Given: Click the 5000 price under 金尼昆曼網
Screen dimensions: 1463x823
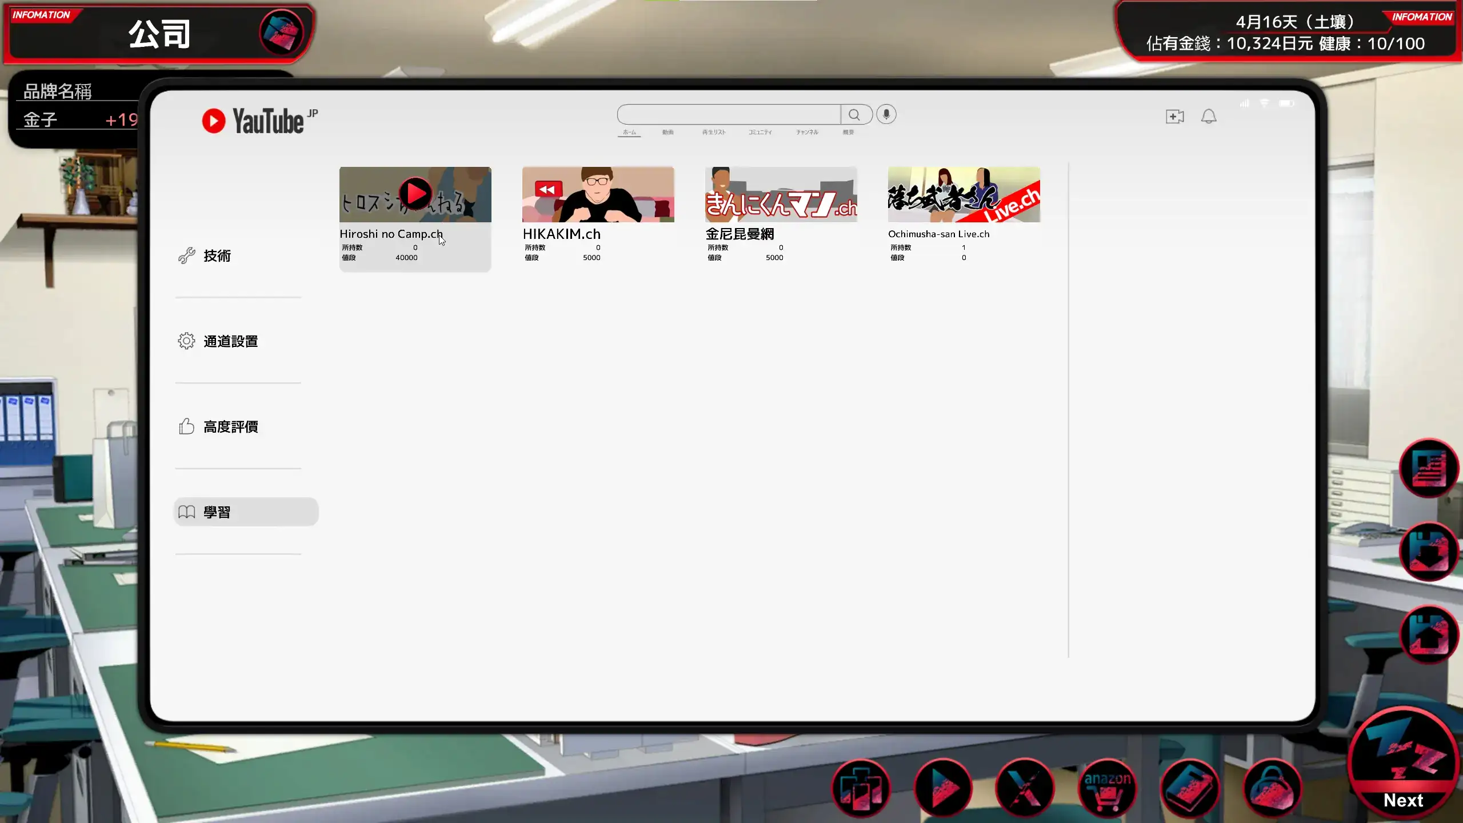Looking at the screenshot, I should pyautogui.click(x=774, y=258).
